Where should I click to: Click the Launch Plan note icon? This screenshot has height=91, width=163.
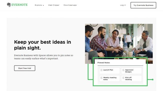(x=101, y=70)
